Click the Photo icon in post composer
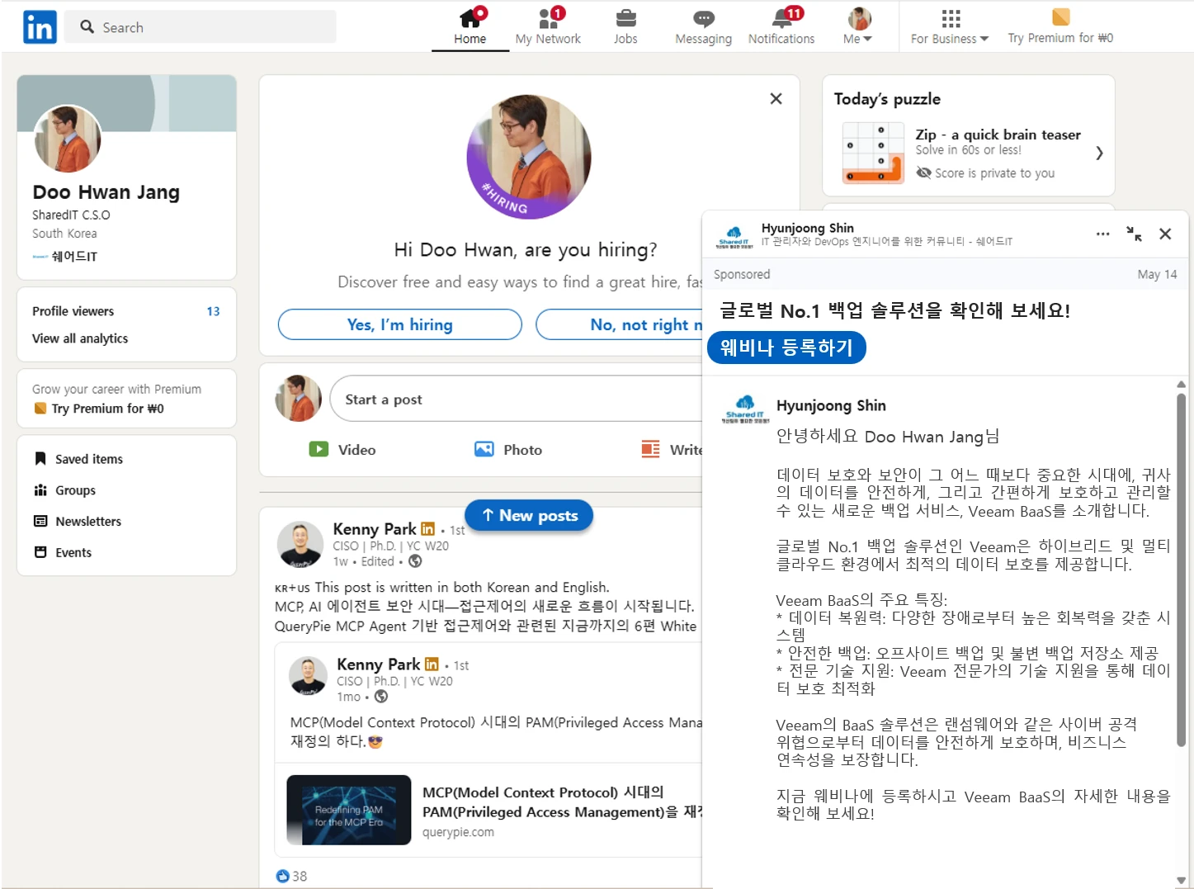Viewport: 1194px width, 889px height. pyautogui.click(x=484, y=449)
